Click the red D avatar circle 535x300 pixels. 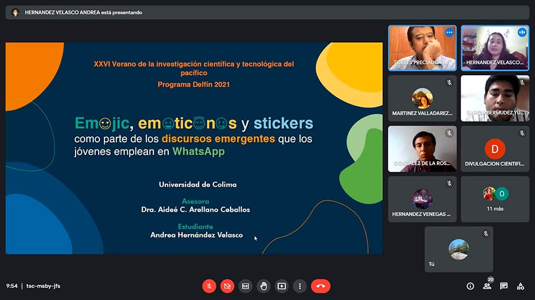point(495,149)
